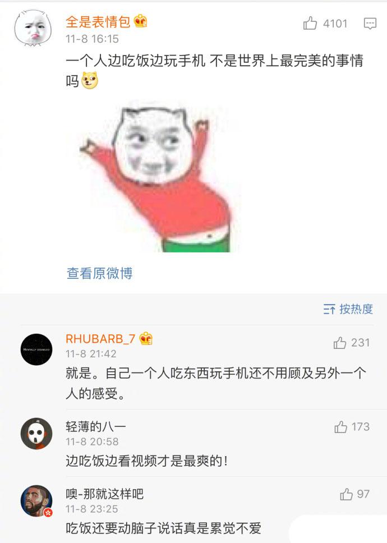Tap RHUBARB_7's black round avatar
Viewport: 387px width, 543px height.
(x=36, y=349)
